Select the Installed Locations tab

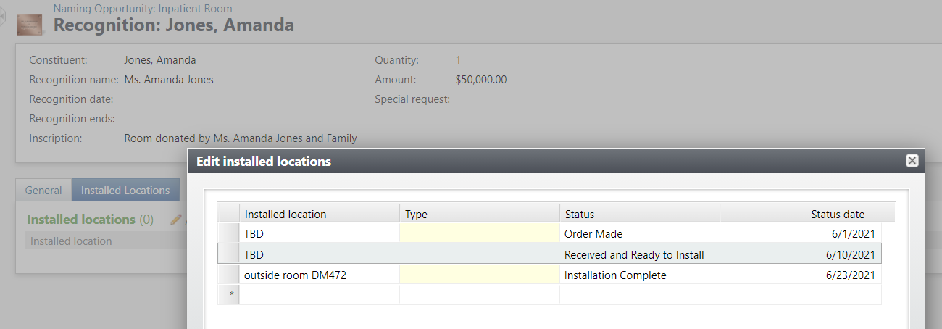tap(125, 191)
